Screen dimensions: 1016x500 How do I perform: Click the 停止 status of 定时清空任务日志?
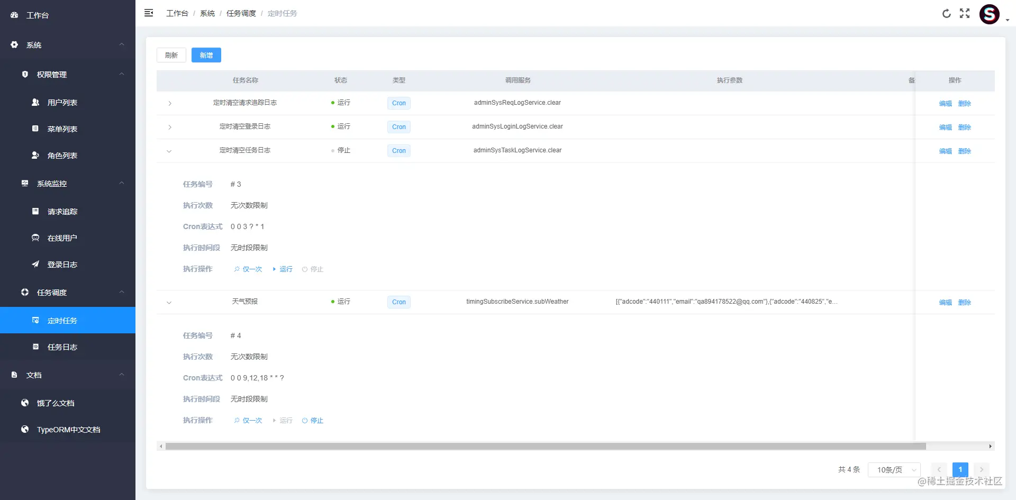point(341,150)
